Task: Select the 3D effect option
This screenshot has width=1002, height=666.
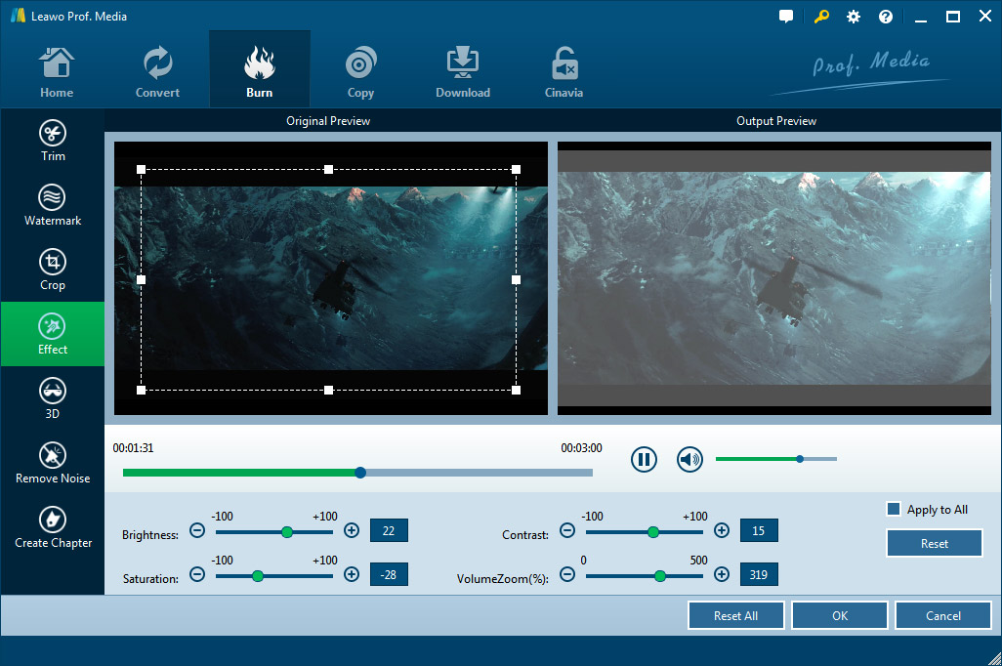Action: pyautogui.click(x=53, y=398)
